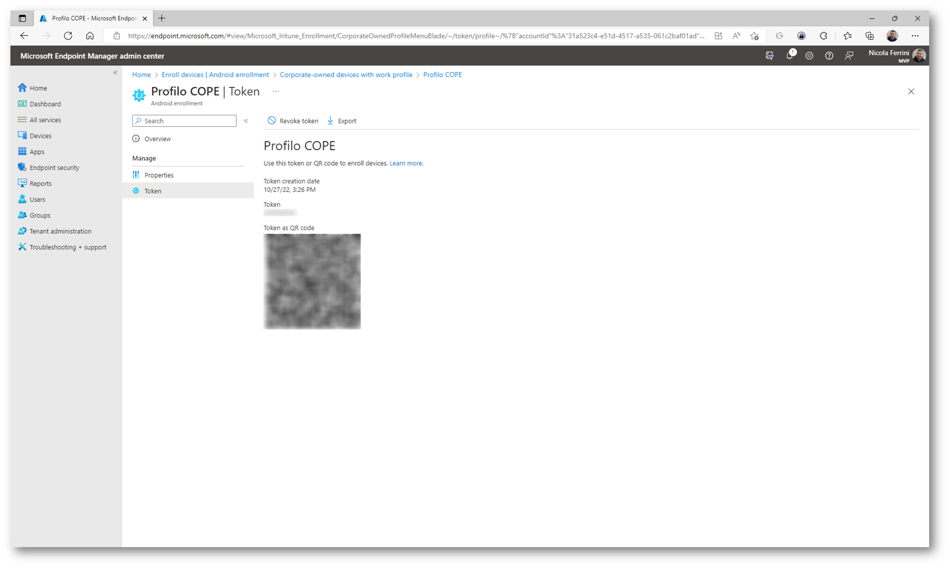Open browser Collections
Viewport: 950px width, 568px height.
pyautogui.click(x=870, y=36)
